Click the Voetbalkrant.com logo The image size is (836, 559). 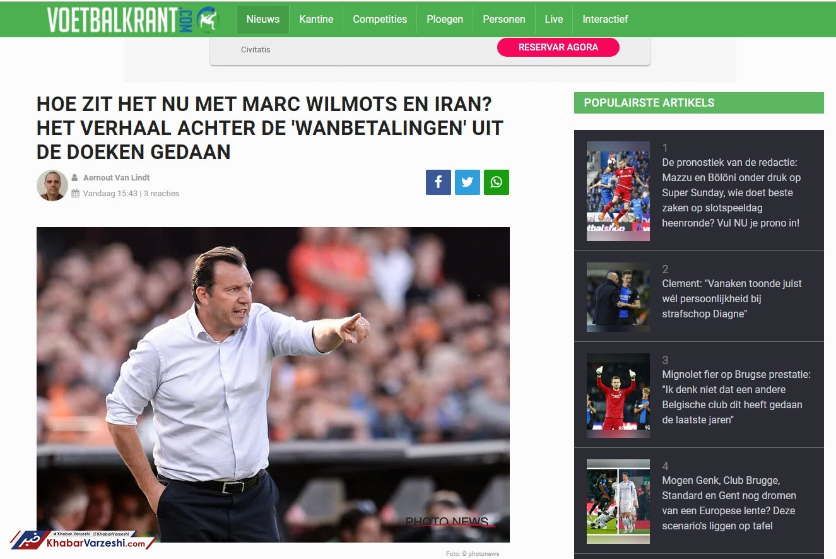pyautogui.click(x=133, y=20)
